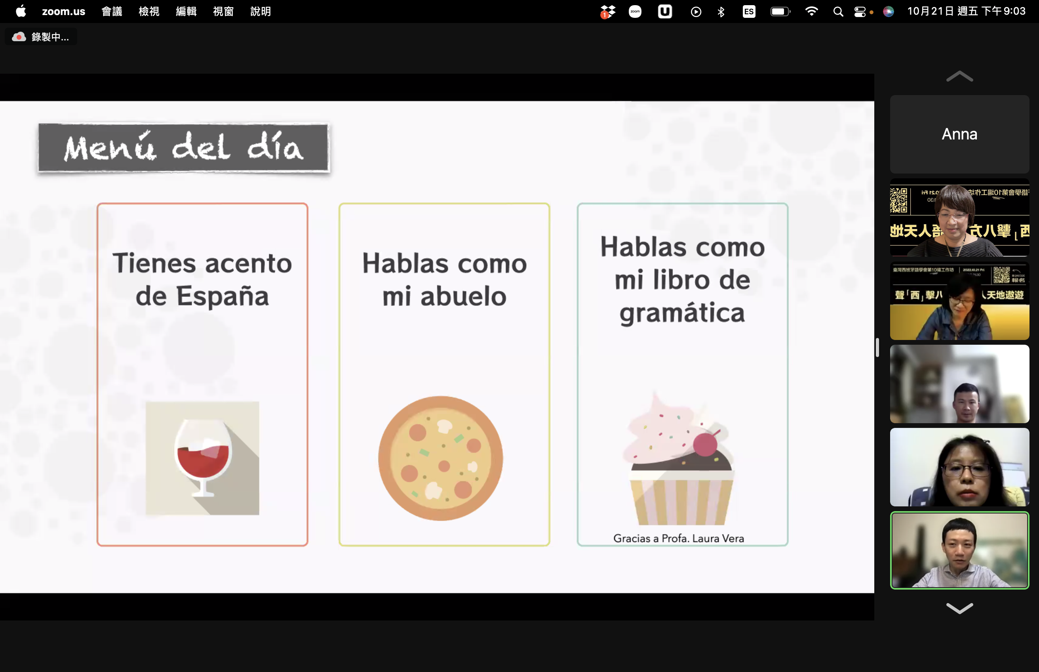Click the Dropbox menu bar icon
Viewport: 1039px width, 672px height.
click(x=607, y=12)
